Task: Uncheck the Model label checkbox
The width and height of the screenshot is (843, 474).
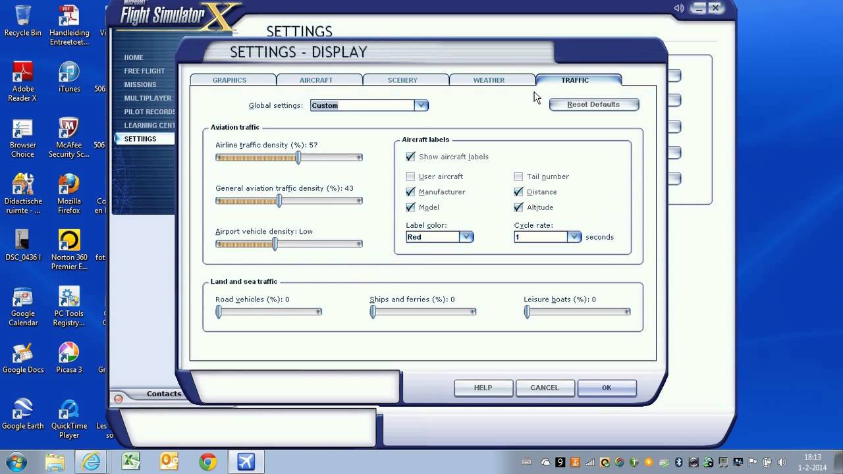Action: coord(411,207)
